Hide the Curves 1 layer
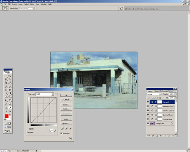 pyautogui.click(x=148, y=102)
